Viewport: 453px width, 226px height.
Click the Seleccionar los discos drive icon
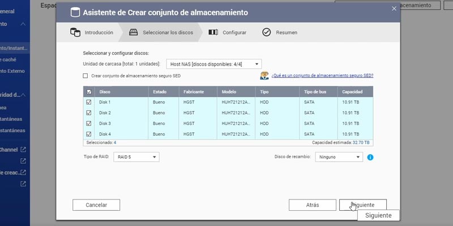pyautogui.click(x=133, y=32)
